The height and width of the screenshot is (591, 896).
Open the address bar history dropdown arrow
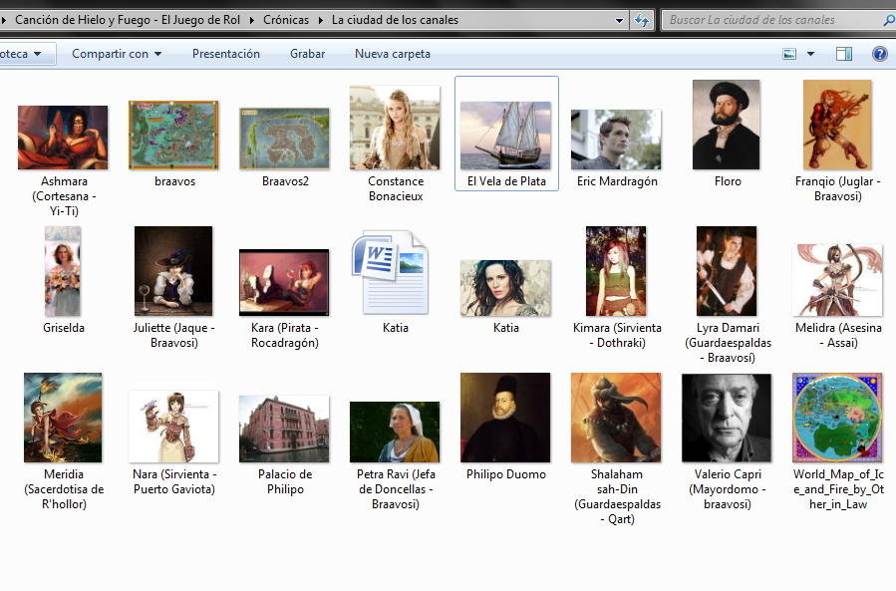619,21
